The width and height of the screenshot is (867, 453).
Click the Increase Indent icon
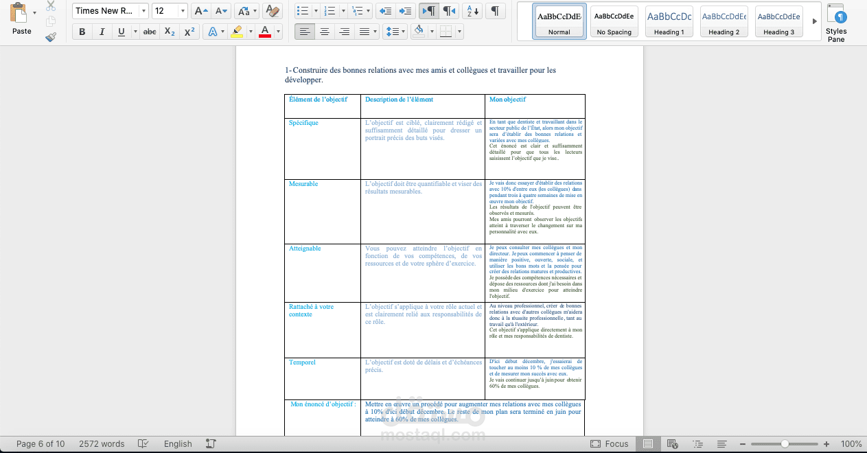tap(406, 11)
